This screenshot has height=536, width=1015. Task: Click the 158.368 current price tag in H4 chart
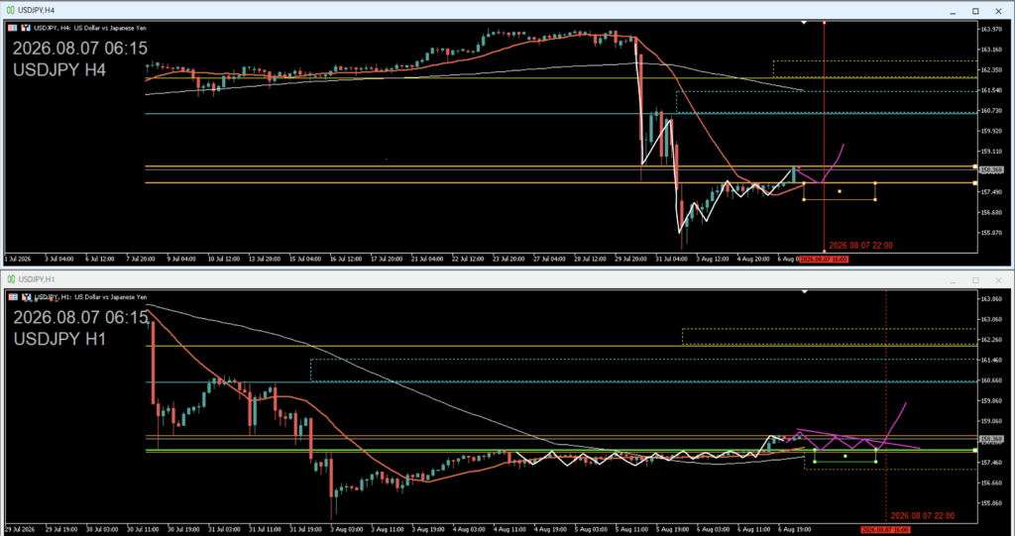point(991,170)
